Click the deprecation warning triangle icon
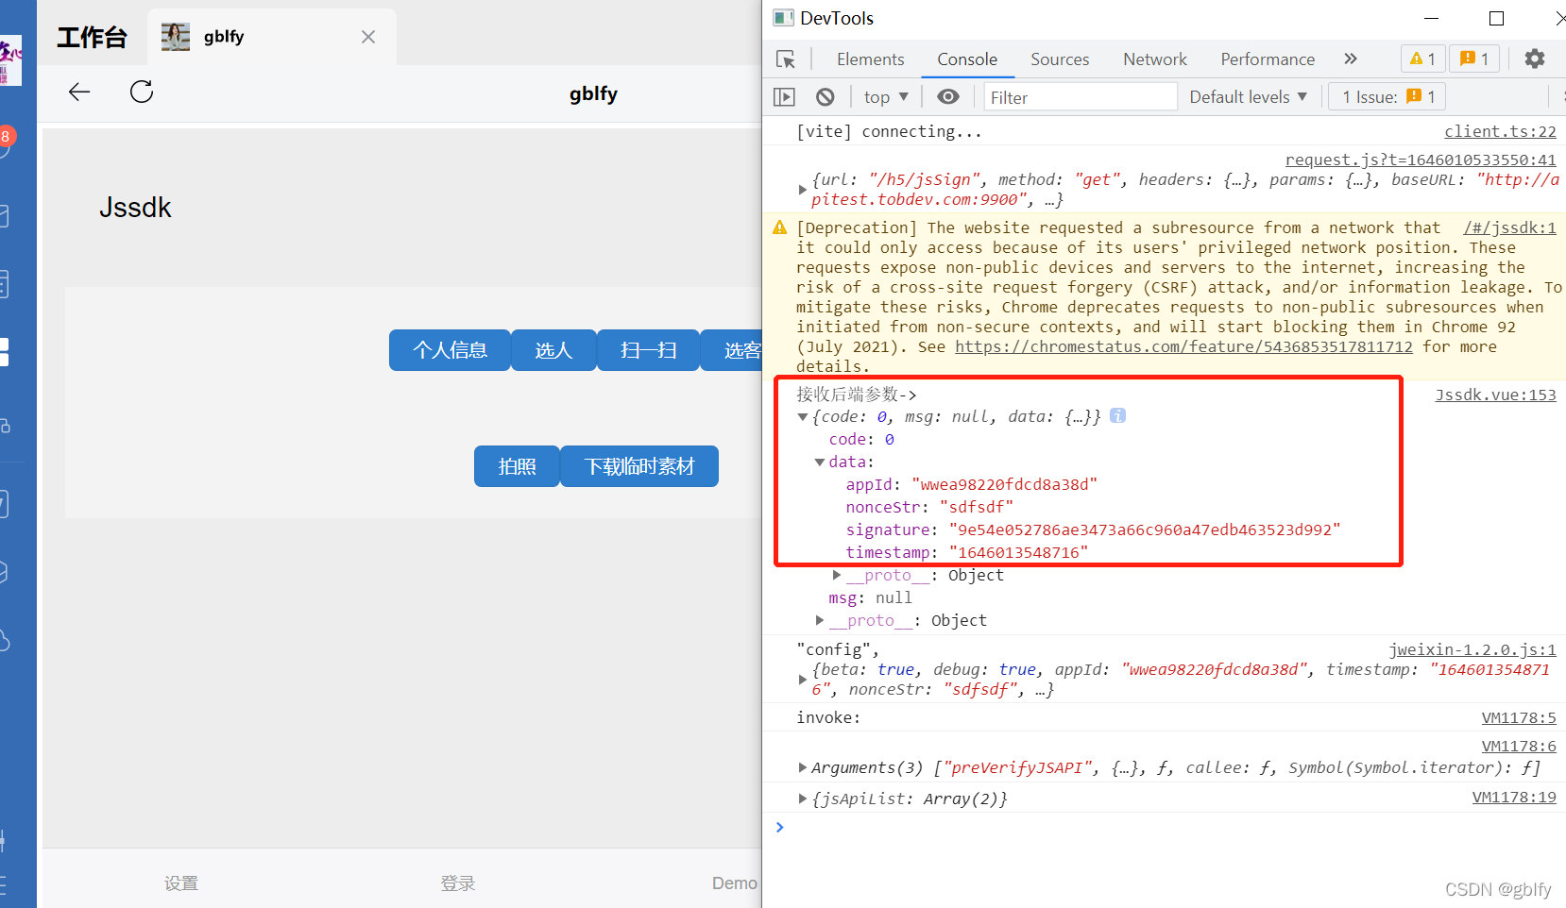The height and width of the screenshot is (908, 1566). pos(780,227)
